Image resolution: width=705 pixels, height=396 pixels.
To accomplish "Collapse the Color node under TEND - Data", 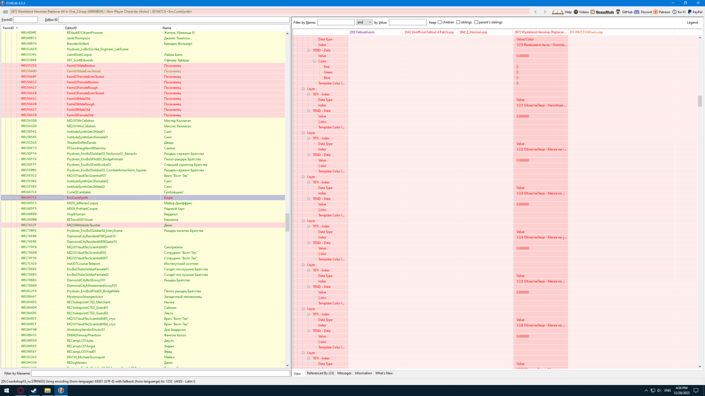I will pos(314,61).
